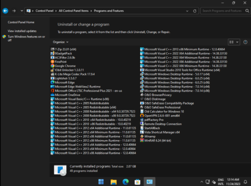The width and height of the screenshot is (251, 186).
Task: Click All Control Panel Items breadcrumb
Action: coord(73,11)
